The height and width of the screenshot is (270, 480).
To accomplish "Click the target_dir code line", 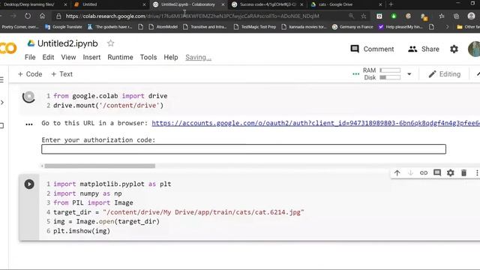I will pyautogui.click(x=178, y=212).
